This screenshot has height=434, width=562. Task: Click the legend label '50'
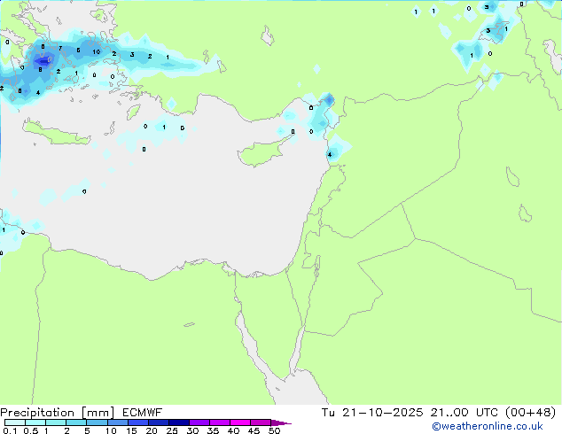[x=274, y=430]
